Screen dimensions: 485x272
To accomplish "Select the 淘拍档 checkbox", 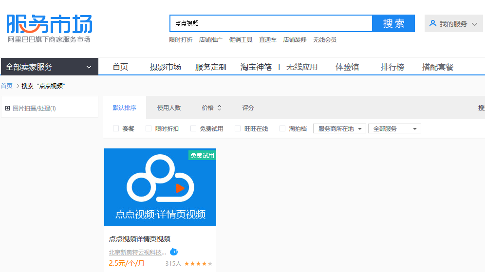I will [x=282, y=128].
